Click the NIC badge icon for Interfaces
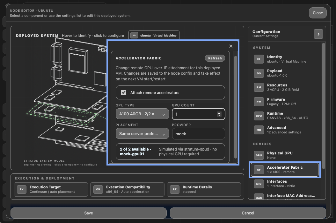 click(x=259, y=184)
